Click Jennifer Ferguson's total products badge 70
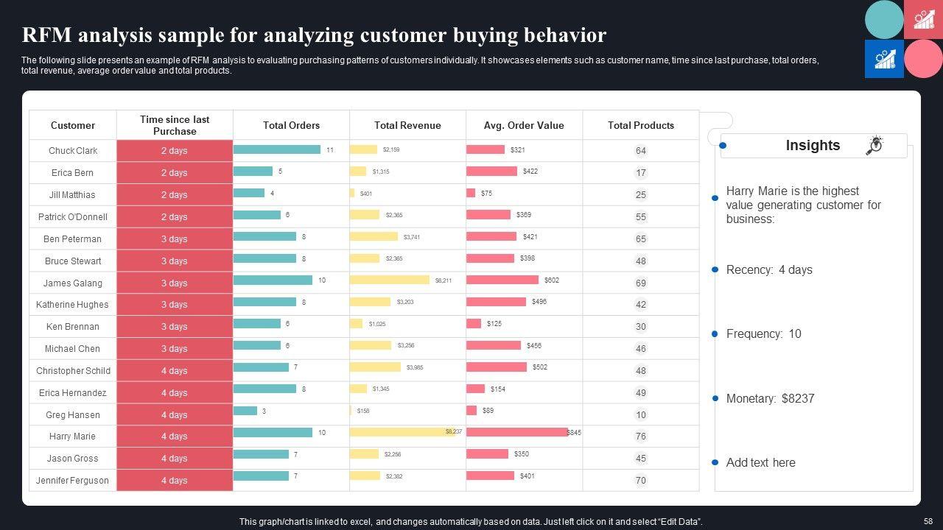This screenshot has width=943, height=530. tap(641, 481)
